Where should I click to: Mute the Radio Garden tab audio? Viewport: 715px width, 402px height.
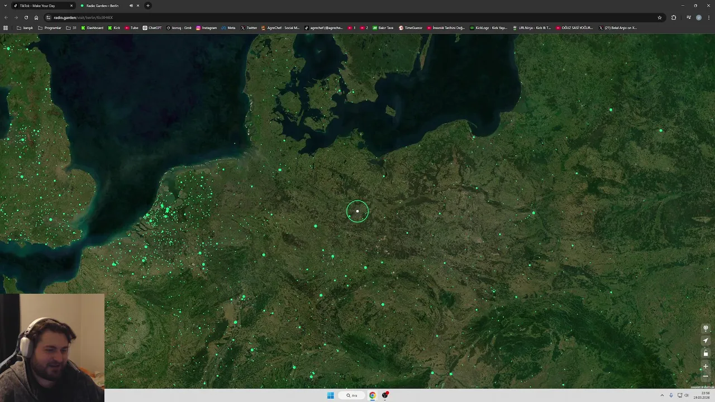click(131, 6)
